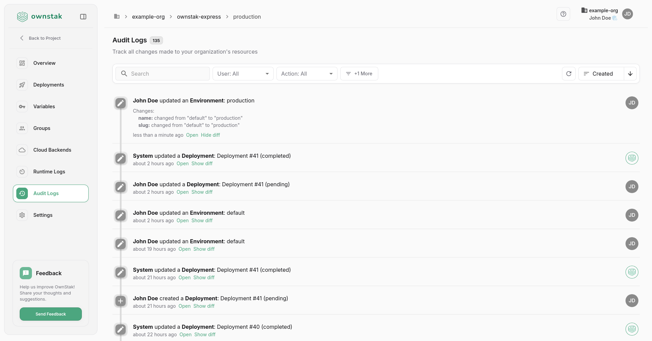Open Settings in sidebar
This screenshot has width=652, height=341.
[43, 215]
